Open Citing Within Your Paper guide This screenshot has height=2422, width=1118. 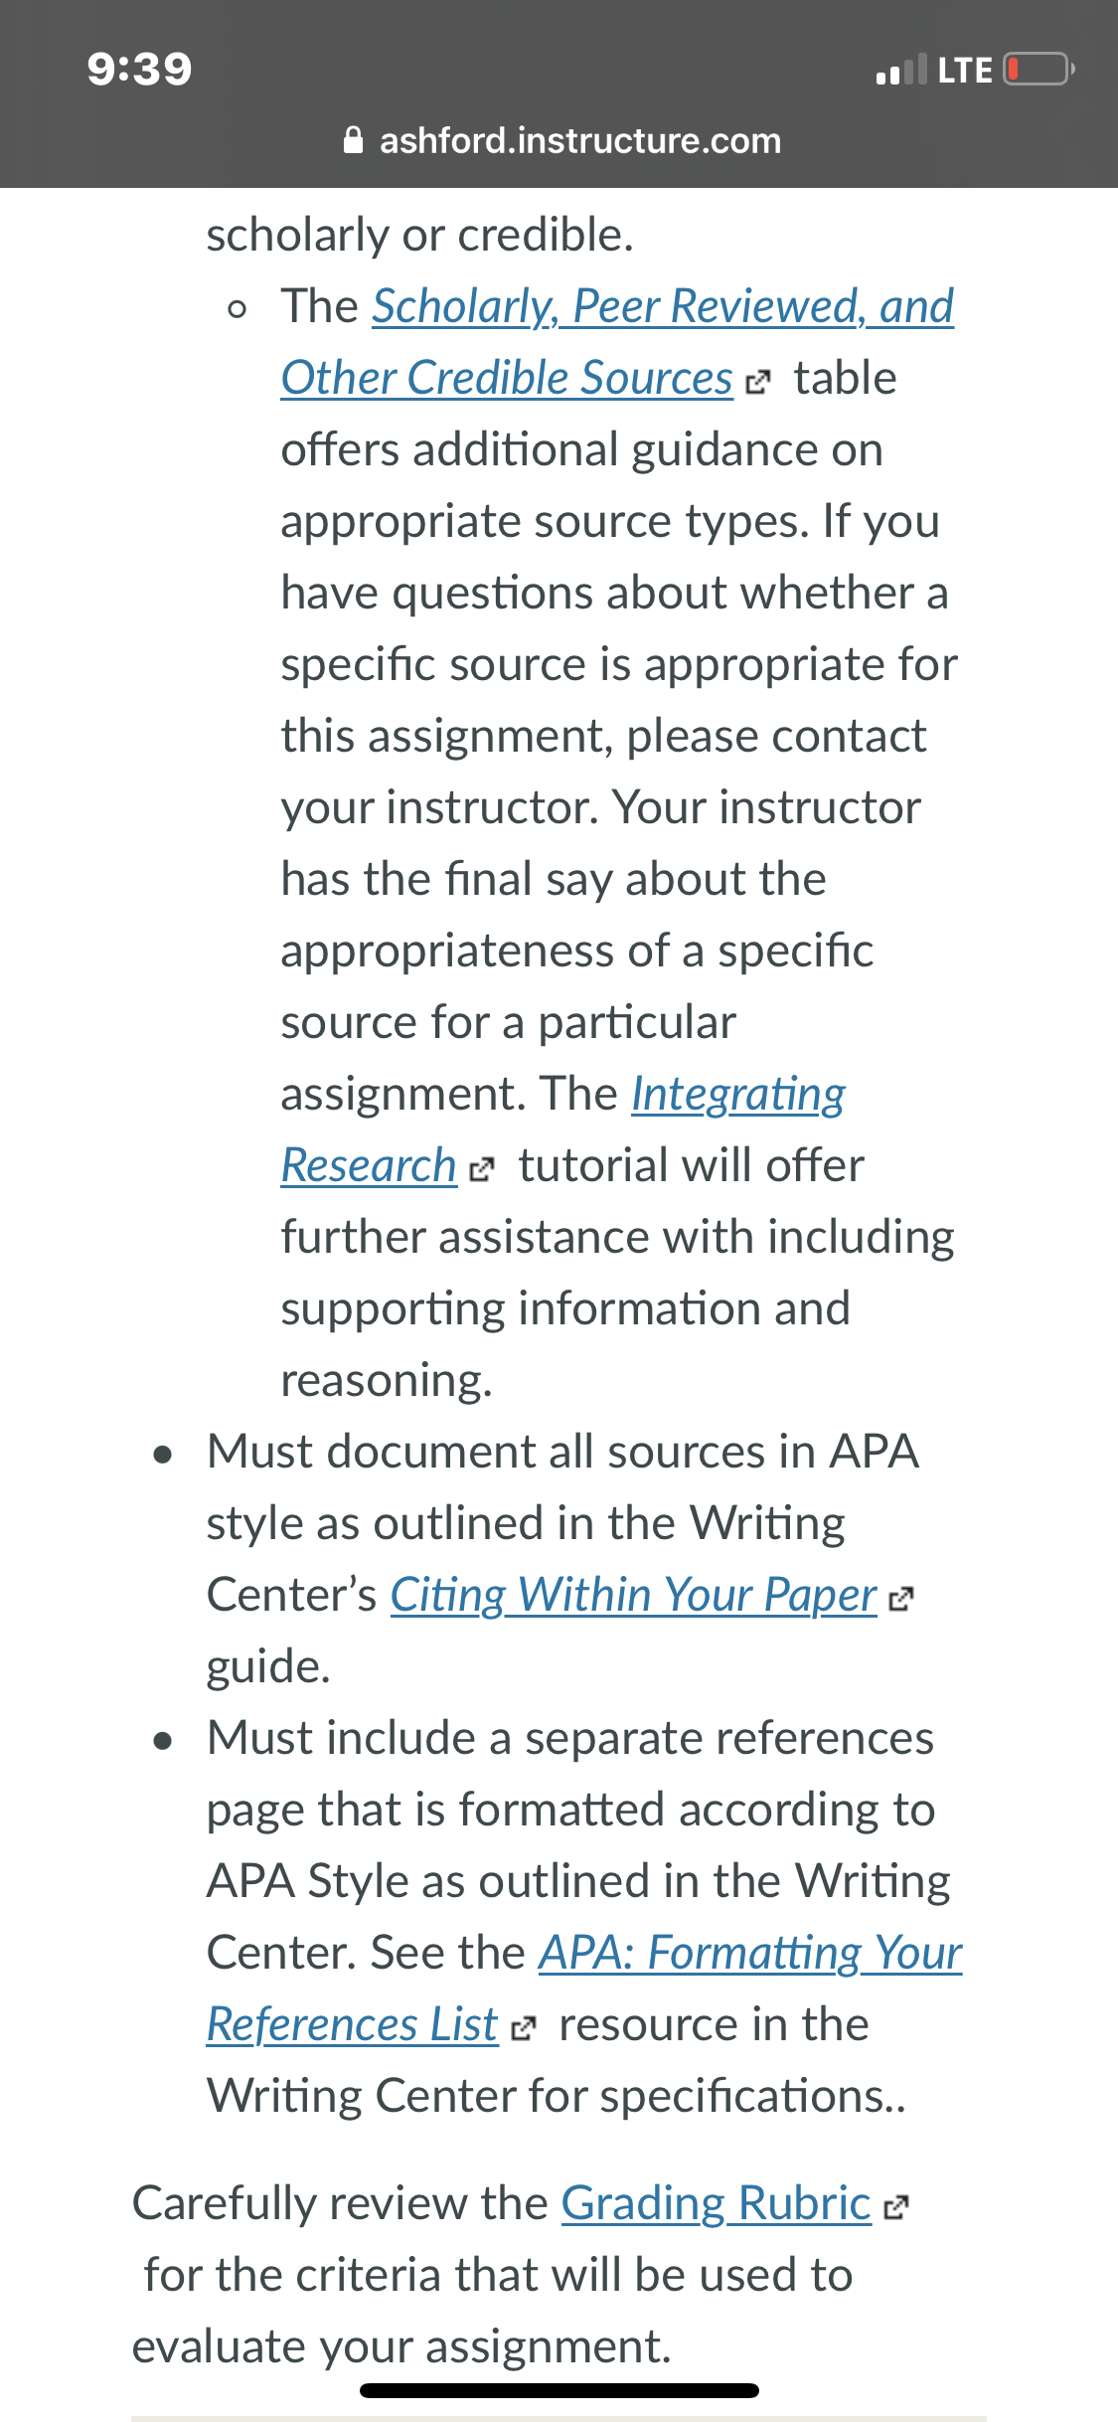point(634,1595)
